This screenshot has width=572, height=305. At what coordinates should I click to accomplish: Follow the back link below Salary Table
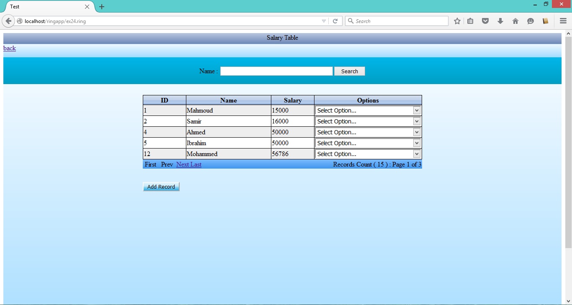9,48
